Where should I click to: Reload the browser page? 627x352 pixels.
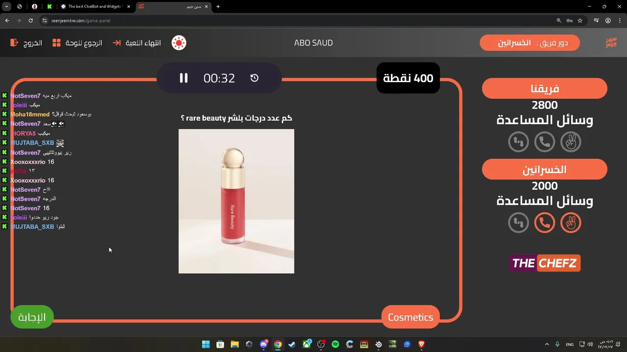[30, 21]
